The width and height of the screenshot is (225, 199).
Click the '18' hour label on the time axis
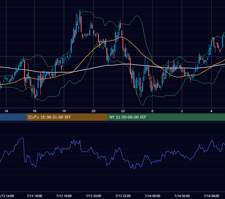click(x=64, y=111)
